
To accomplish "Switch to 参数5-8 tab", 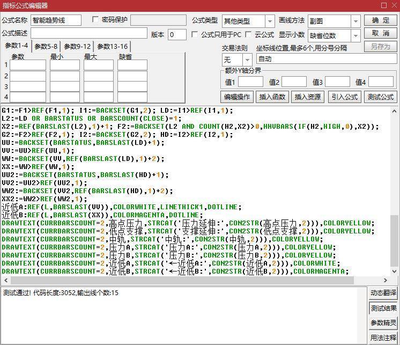I will [x=46, y=47].
